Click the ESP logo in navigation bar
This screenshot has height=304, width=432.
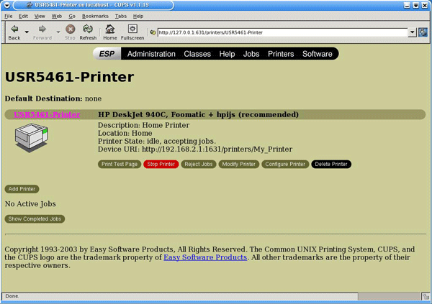[x=107, y=54]
